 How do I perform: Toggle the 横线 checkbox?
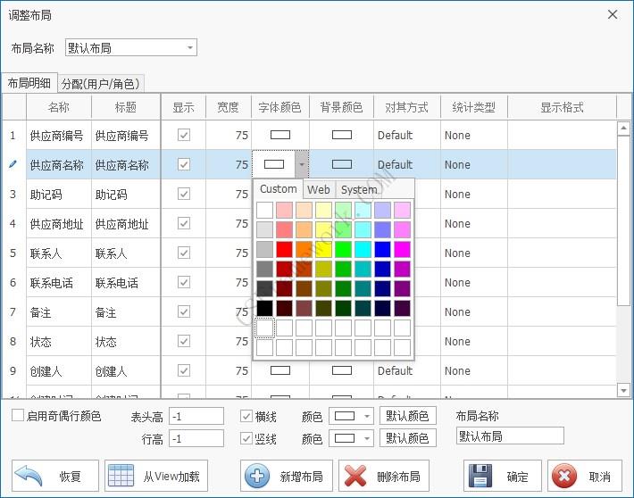(246, 417)
